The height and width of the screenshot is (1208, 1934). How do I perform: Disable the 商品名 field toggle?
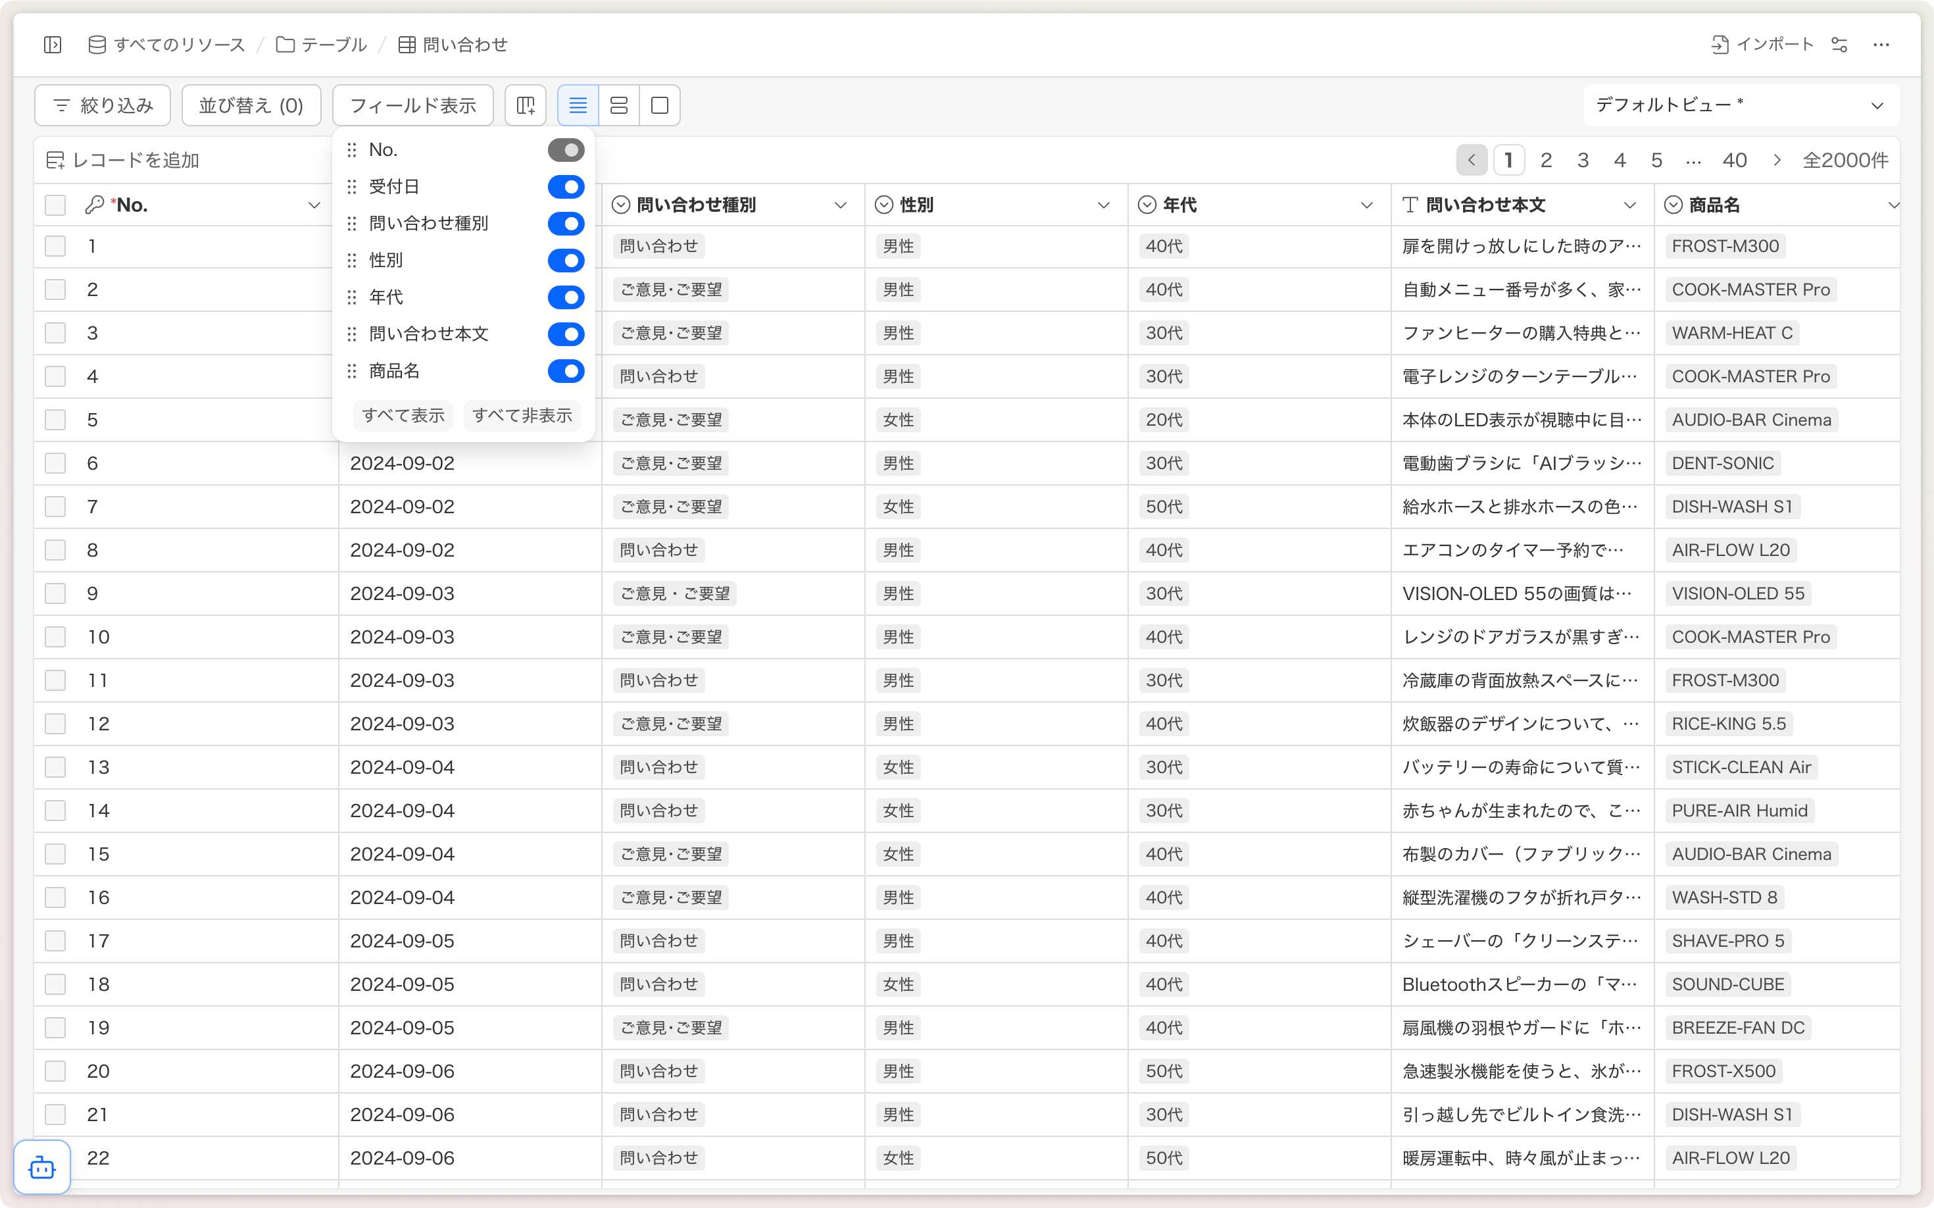(x=566, y=370)
